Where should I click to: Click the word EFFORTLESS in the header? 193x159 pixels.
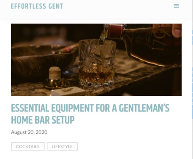click(29, 6)
